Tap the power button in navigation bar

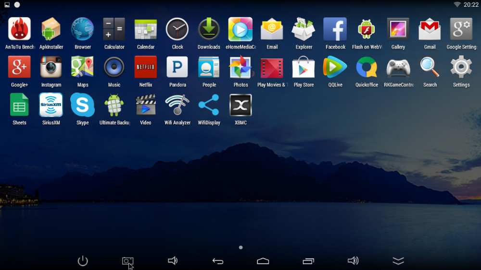pos(83,261)
